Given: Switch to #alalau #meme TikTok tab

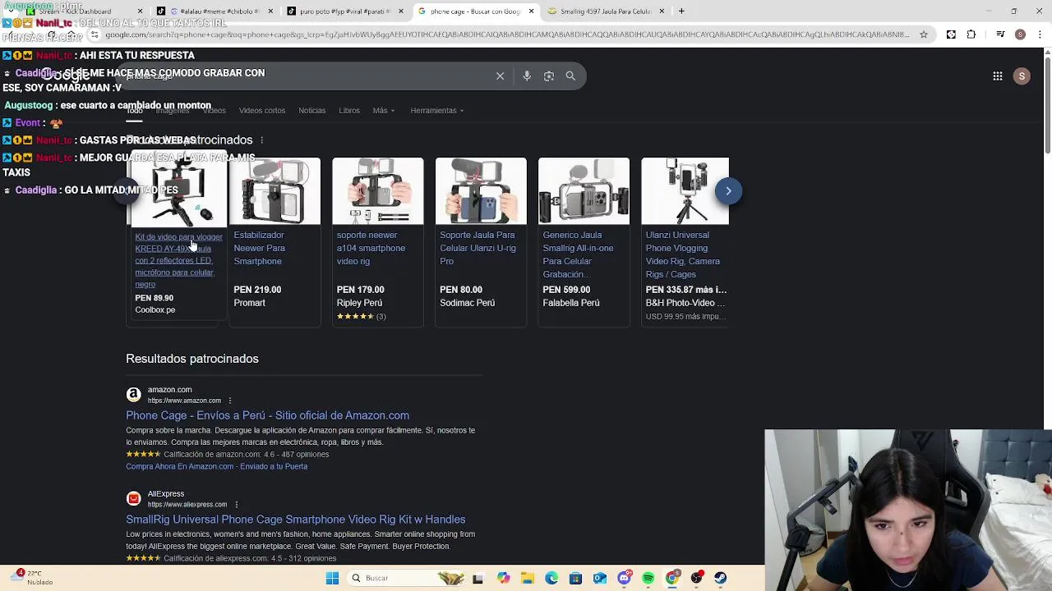Looking at the screenshot, I should click(214, 11).
